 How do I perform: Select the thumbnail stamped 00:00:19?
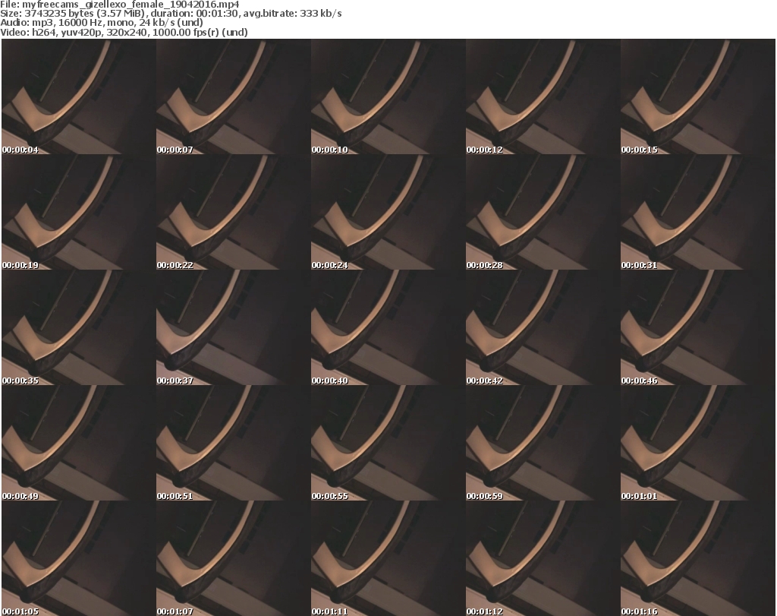[x=79, y=212]
